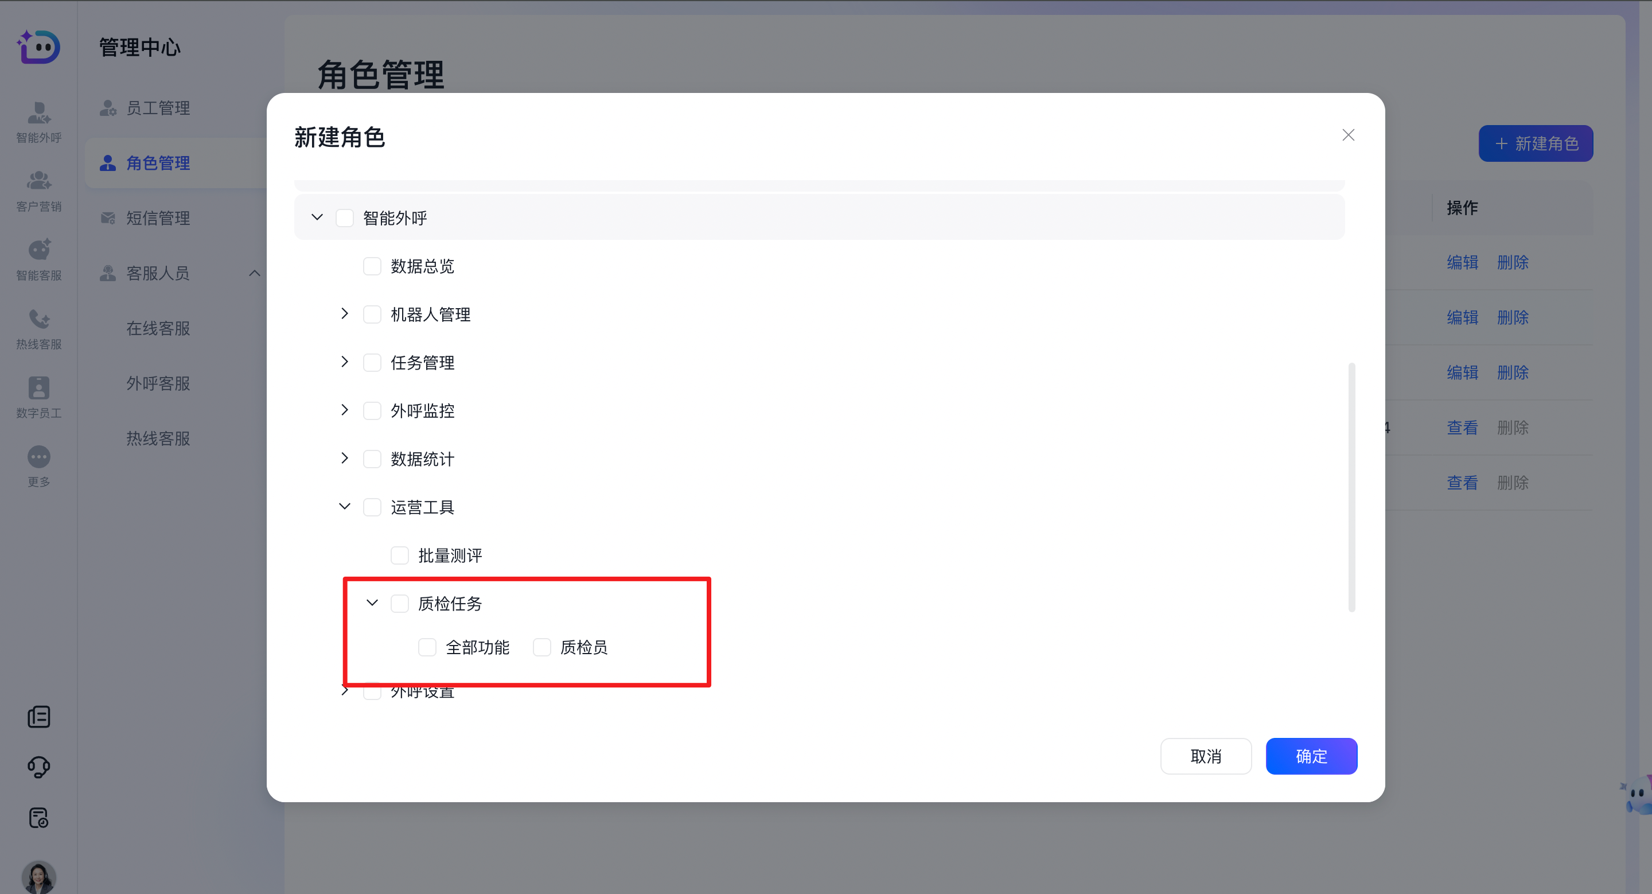Click the first 查看 link in the table
The image size is (1652, 894).
click(1462, 427)
